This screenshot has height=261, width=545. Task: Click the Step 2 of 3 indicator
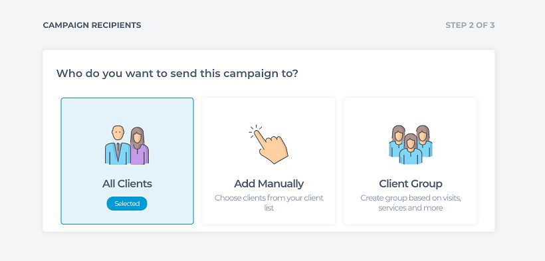[x=470, y=25]
